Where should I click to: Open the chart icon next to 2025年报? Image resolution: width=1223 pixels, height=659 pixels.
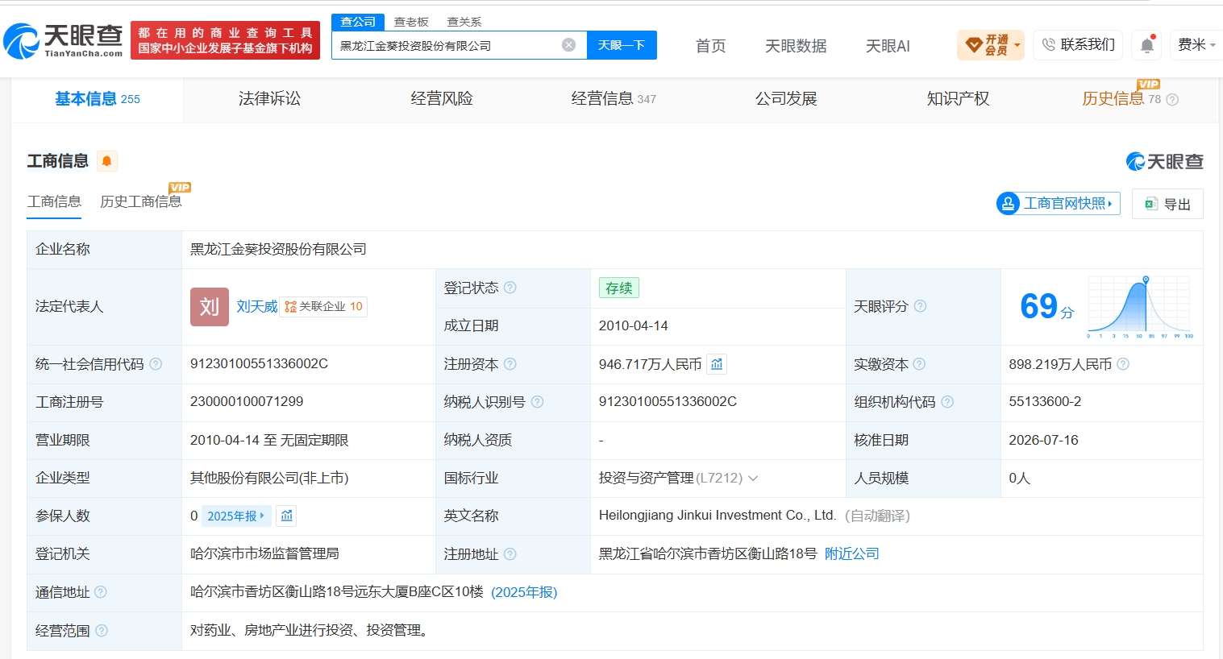pos(287,516)
